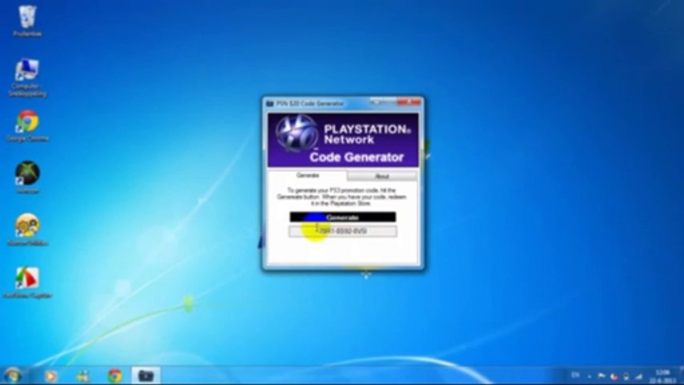Select the Xbox-style green X desktop icon
Viewport: 684px width, 385px height.
click(27, 177)
